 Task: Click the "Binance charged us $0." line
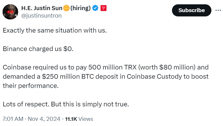click(x=38, y=49)
